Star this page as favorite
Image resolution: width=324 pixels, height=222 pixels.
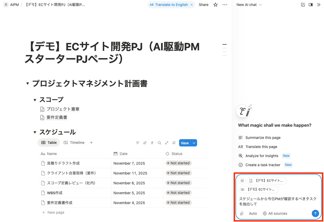[x=215, y=5]
